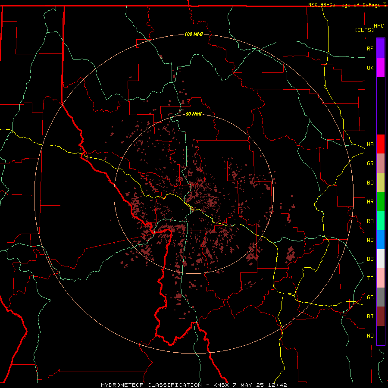388x388 pixels.
Task: Click the HA legend label
Action: [370, 144]
